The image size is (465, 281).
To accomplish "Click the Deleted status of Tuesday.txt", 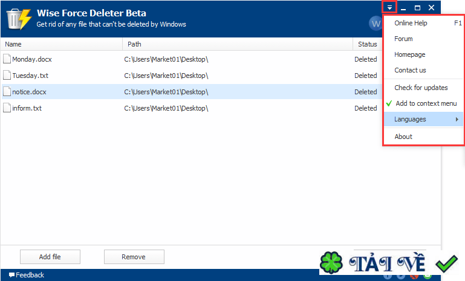I will pos(366,76).
